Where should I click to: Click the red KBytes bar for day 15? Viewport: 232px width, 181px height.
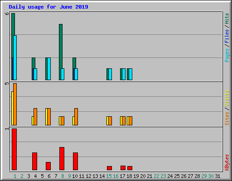tap(109, 168)
